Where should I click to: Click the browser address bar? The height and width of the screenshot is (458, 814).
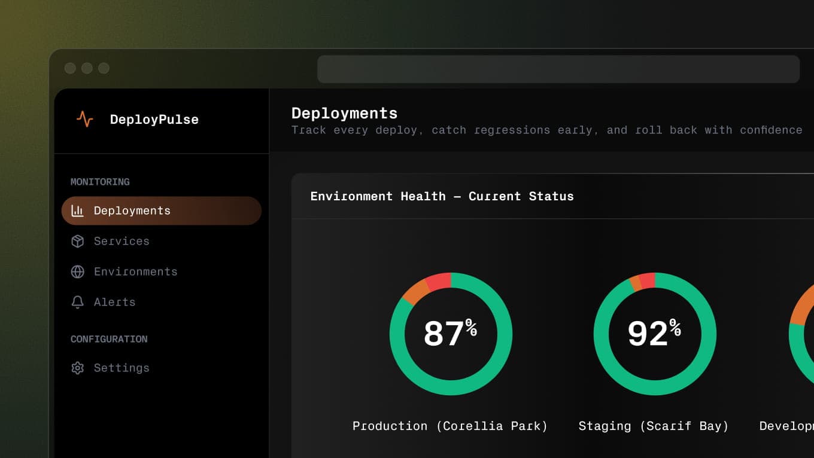[x=558, y=69]
